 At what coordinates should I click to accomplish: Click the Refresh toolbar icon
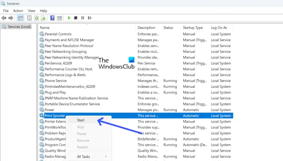36,18
